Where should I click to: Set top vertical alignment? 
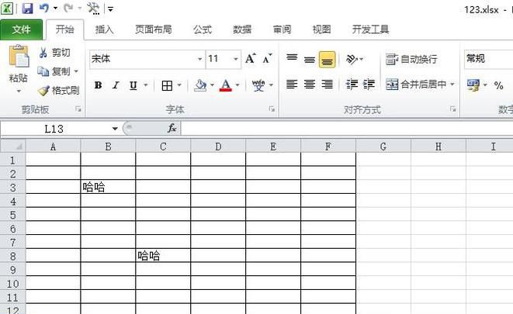pos(292,59)
